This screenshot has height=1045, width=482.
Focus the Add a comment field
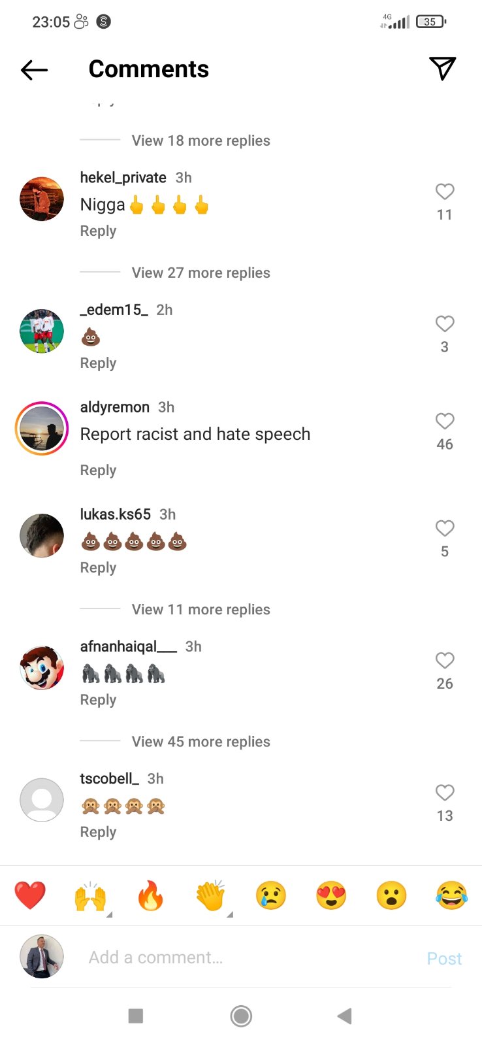coord(248,957)
